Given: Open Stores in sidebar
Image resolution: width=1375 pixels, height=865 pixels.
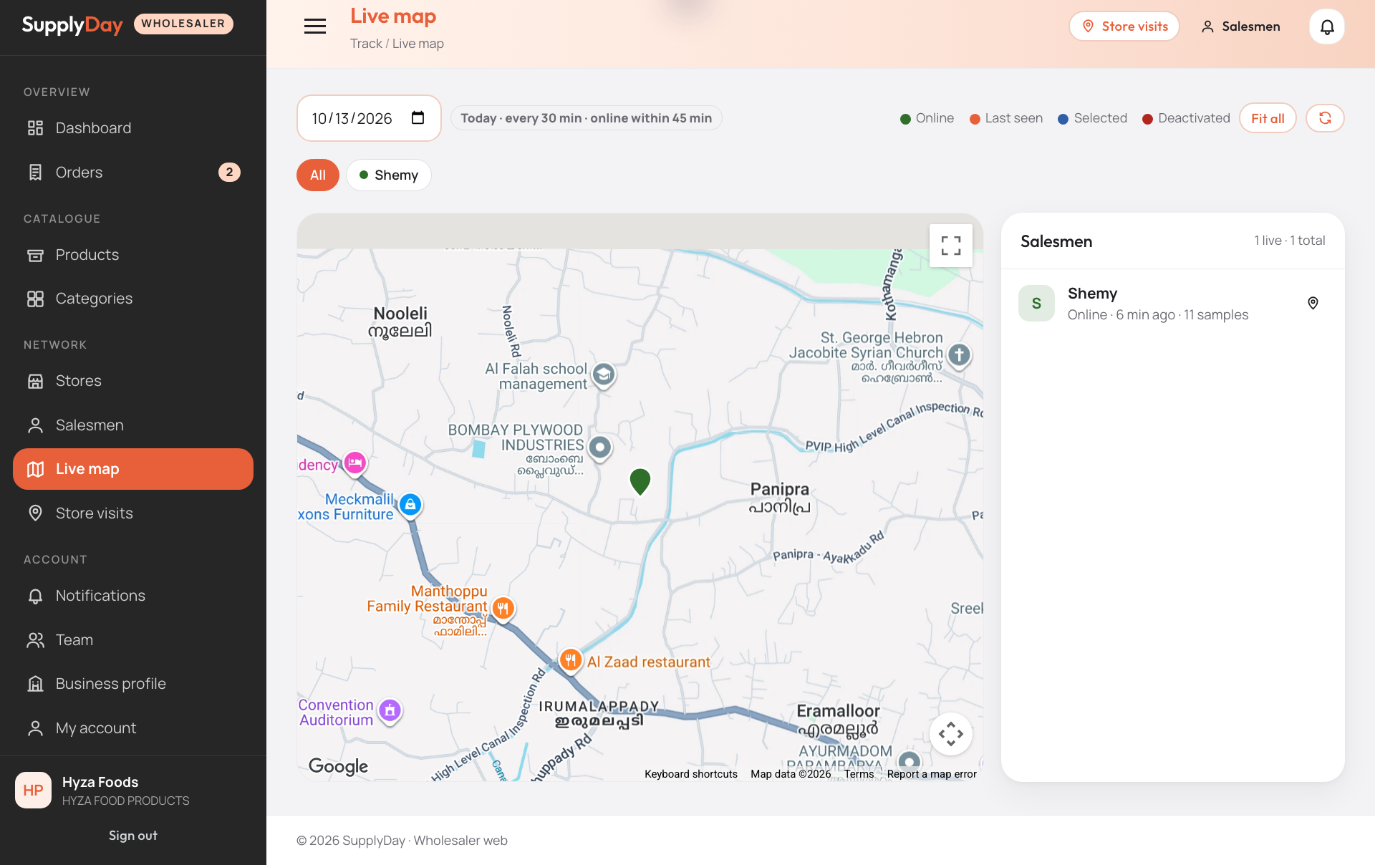Looking at the screenshot, I should (x=133, y=381).
